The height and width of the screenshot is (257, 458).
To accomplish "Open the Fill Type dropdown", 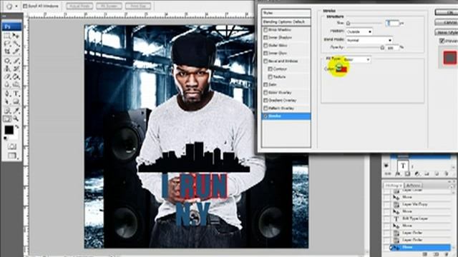I will [356, 59].
